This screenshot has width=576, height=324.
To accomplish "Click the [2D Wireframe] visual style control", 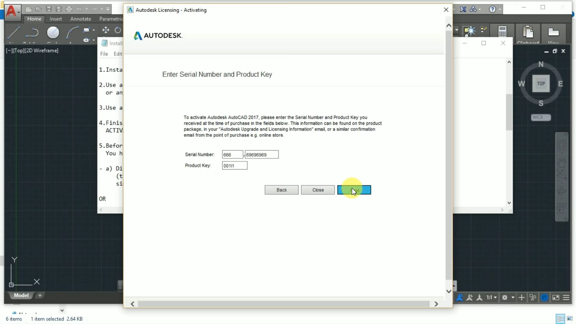I will click(x=42, y=50).
